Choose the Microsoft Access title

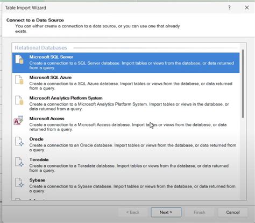tap(47, 119)
